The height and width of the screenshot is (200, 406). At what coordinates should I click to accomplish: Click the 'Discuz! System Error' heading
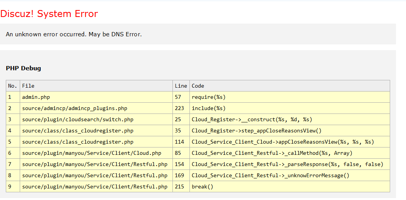click(49, 14)
